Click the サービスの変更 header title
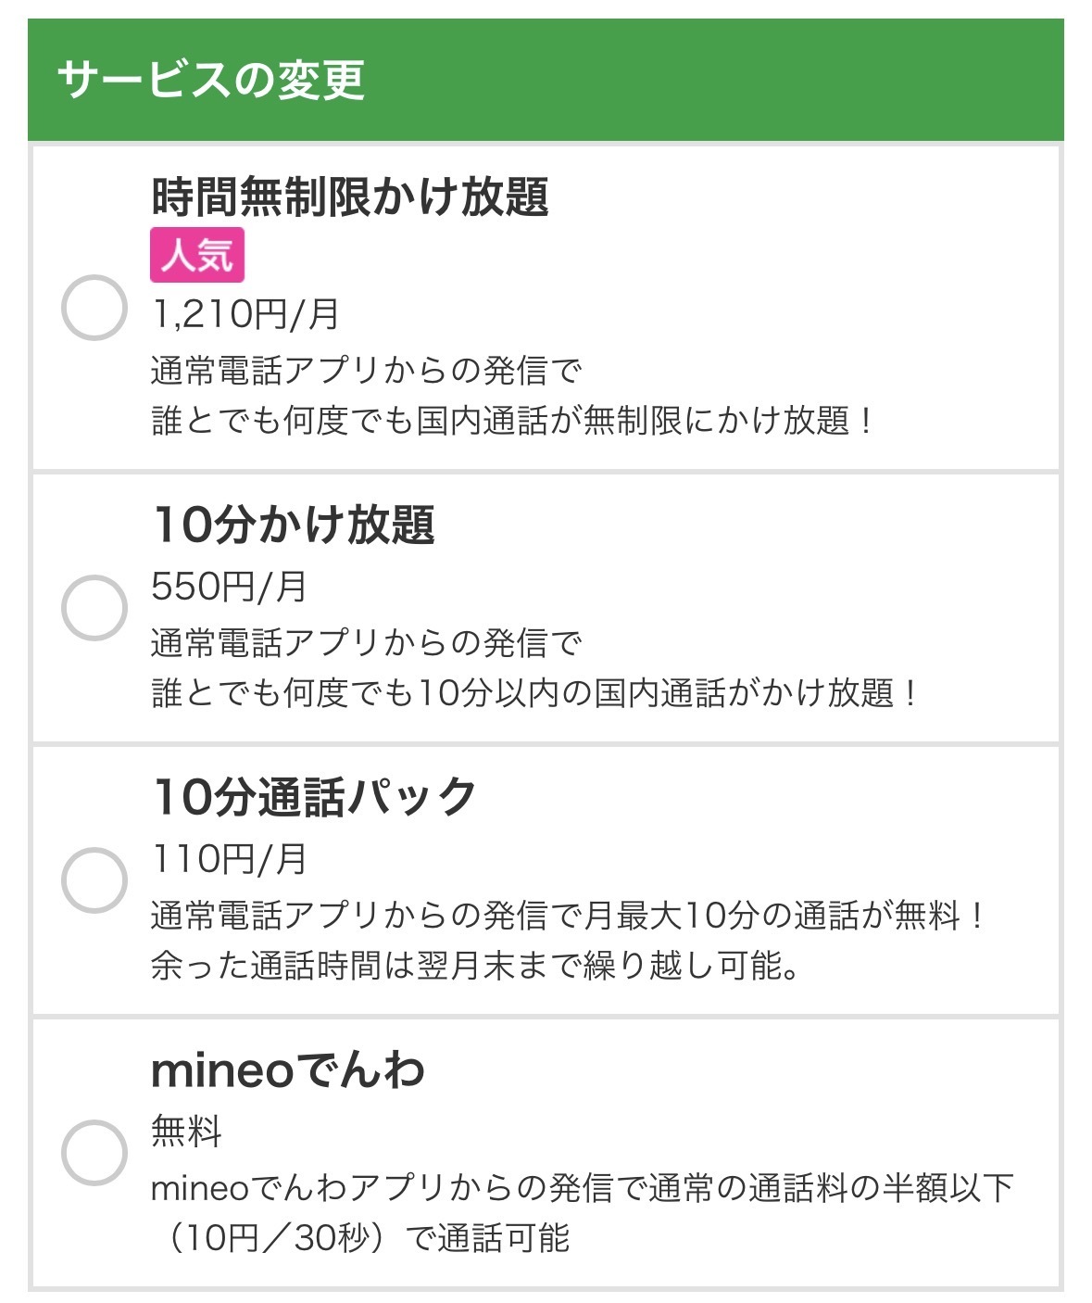The image size is (1092, 1303). (x=211, y=80)
